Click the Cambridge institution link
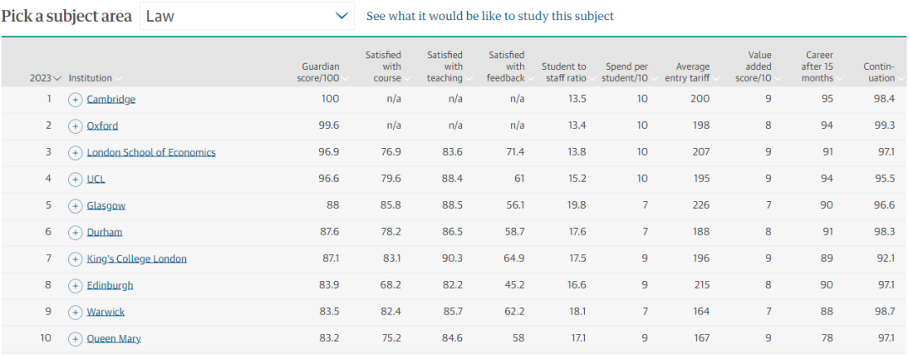Viewport: 909px width, 355px height. tap(111, 99)
